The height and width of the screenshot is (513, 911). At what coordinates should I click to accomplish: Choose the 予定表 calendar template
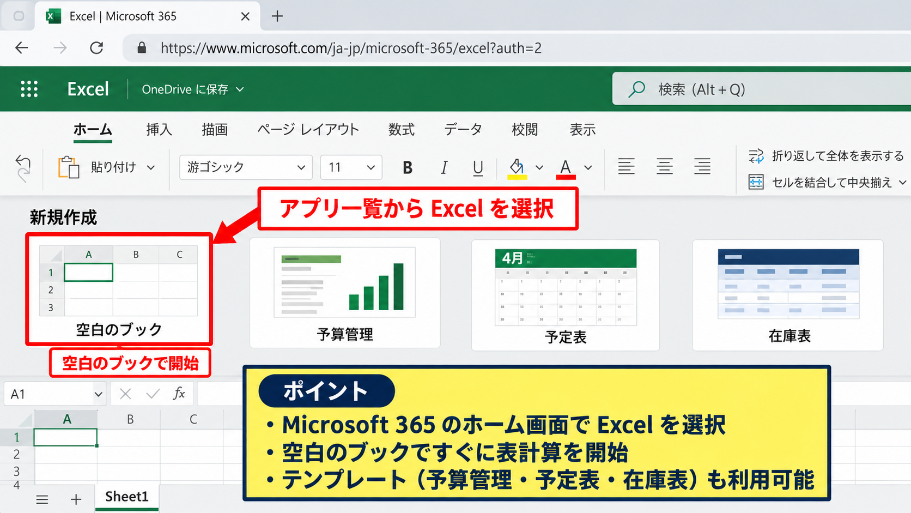coord(566,295)
